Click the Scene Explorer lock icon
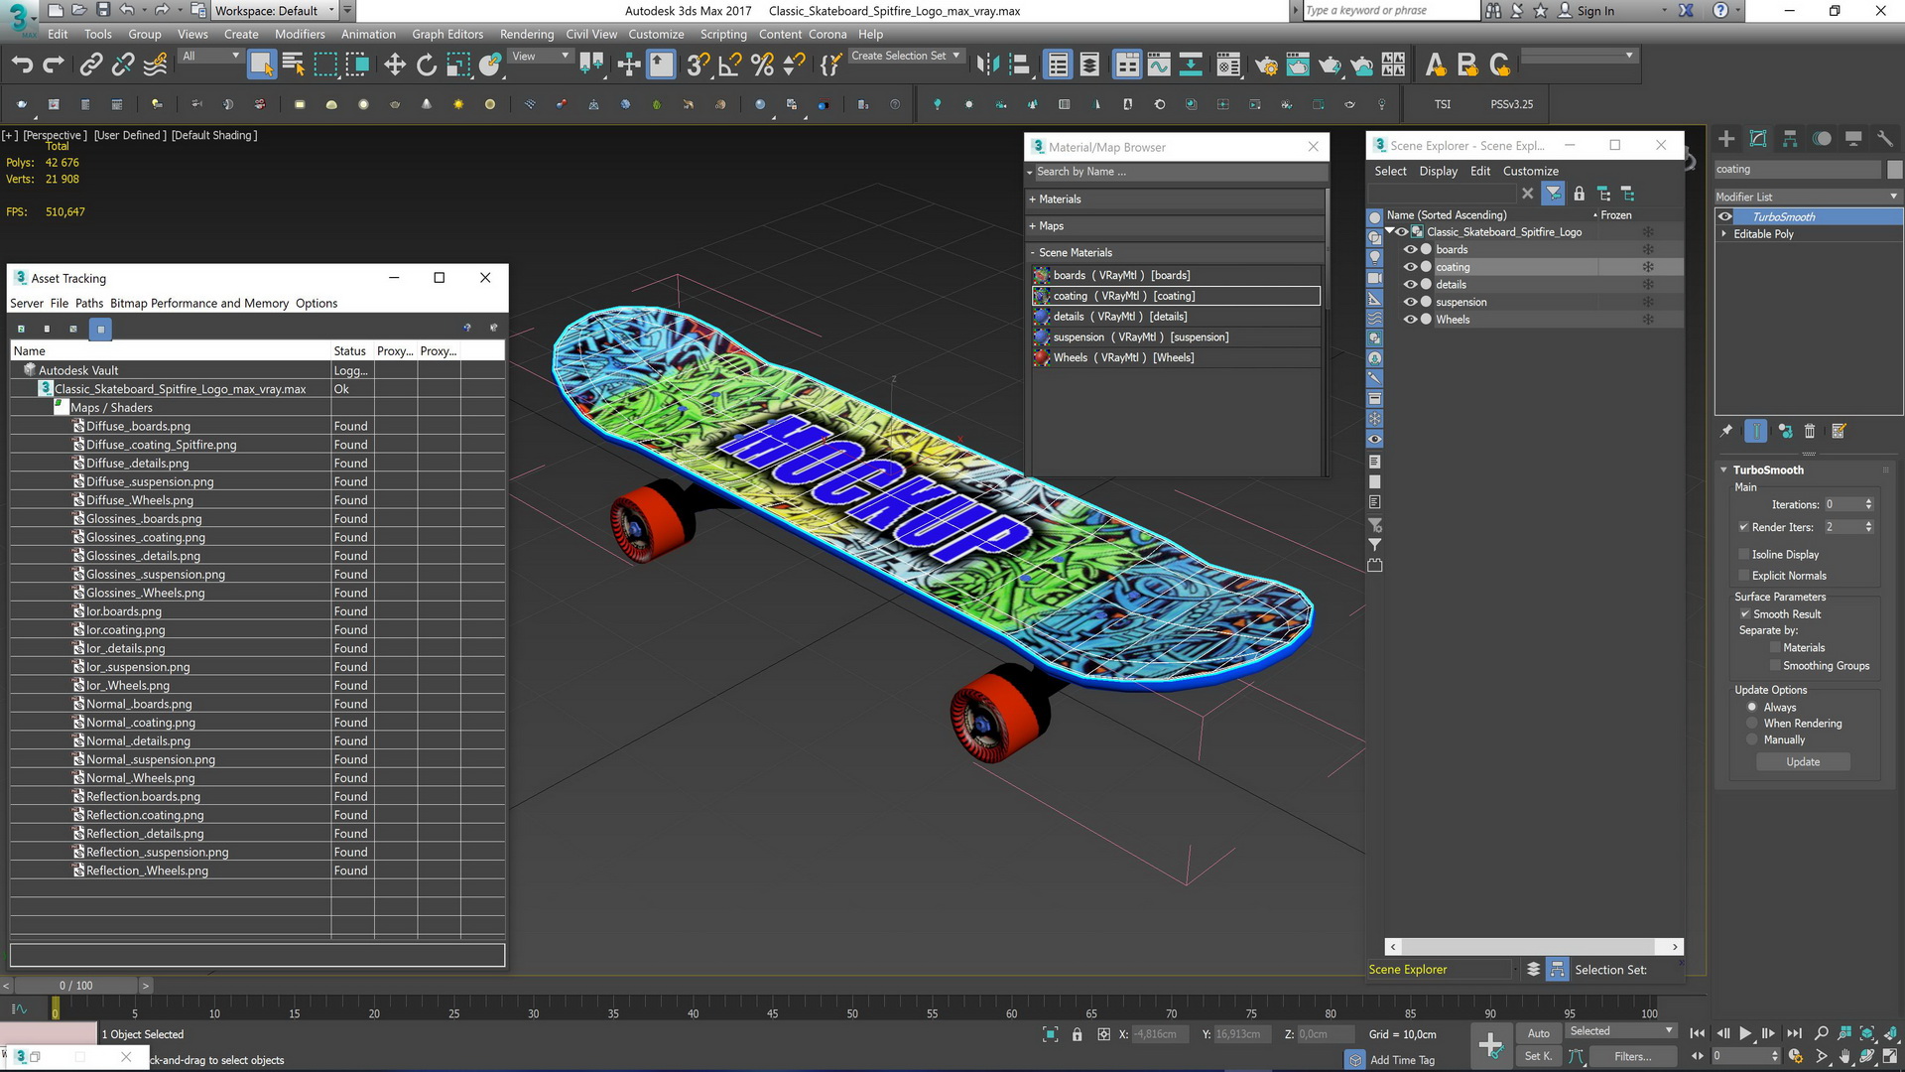This screenshot has height=1072, width=1905. pos(1579,194)
